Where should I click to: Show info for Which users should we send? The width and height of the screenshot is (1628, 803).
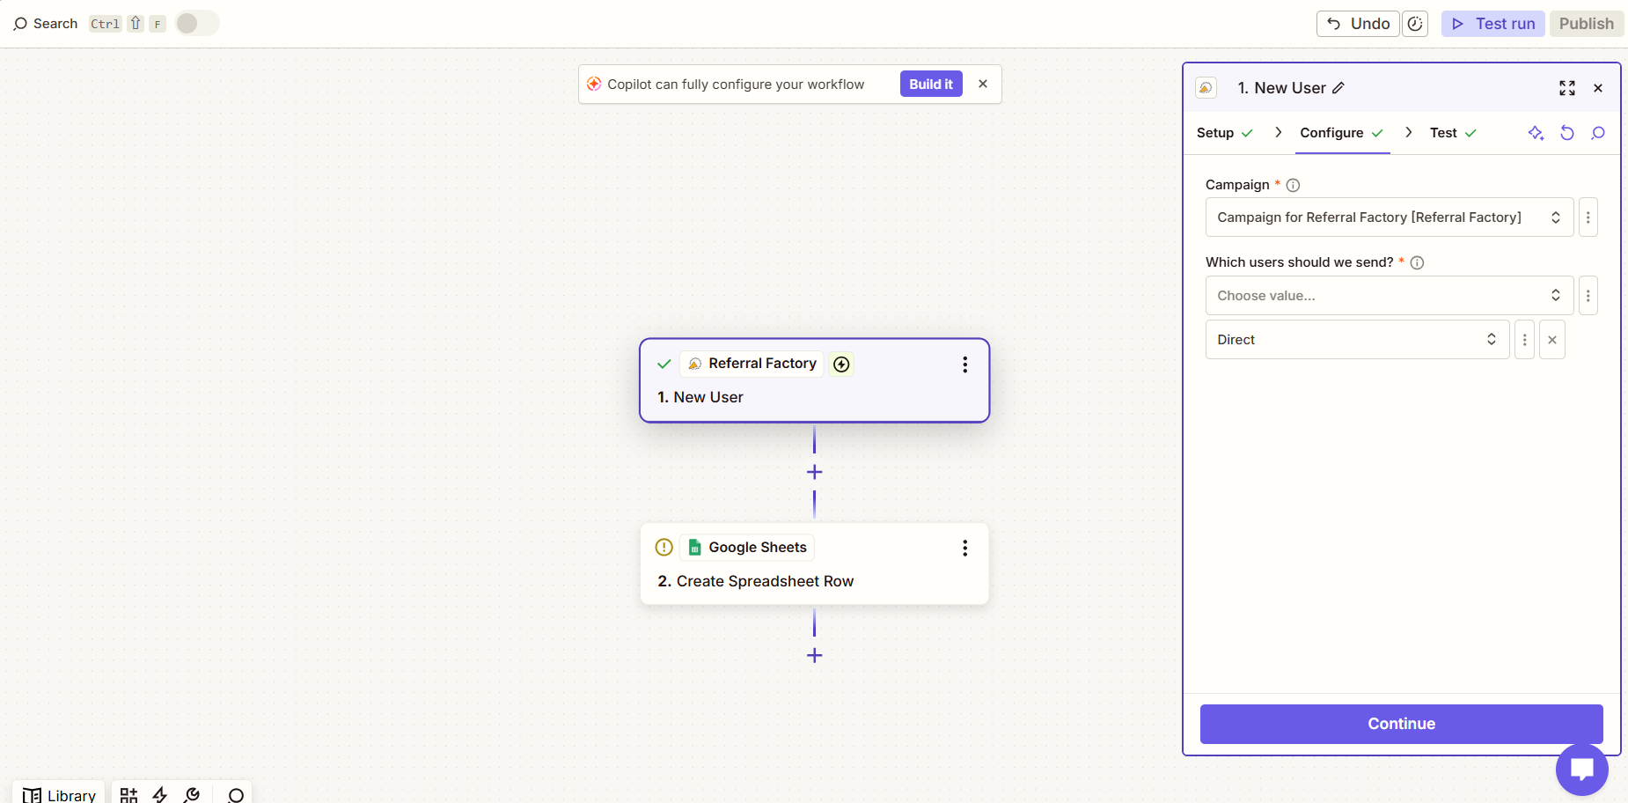pyautogui.click(x=1417, y=262)
